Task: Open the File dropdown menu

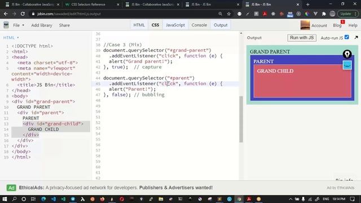Action: (19, 25)
